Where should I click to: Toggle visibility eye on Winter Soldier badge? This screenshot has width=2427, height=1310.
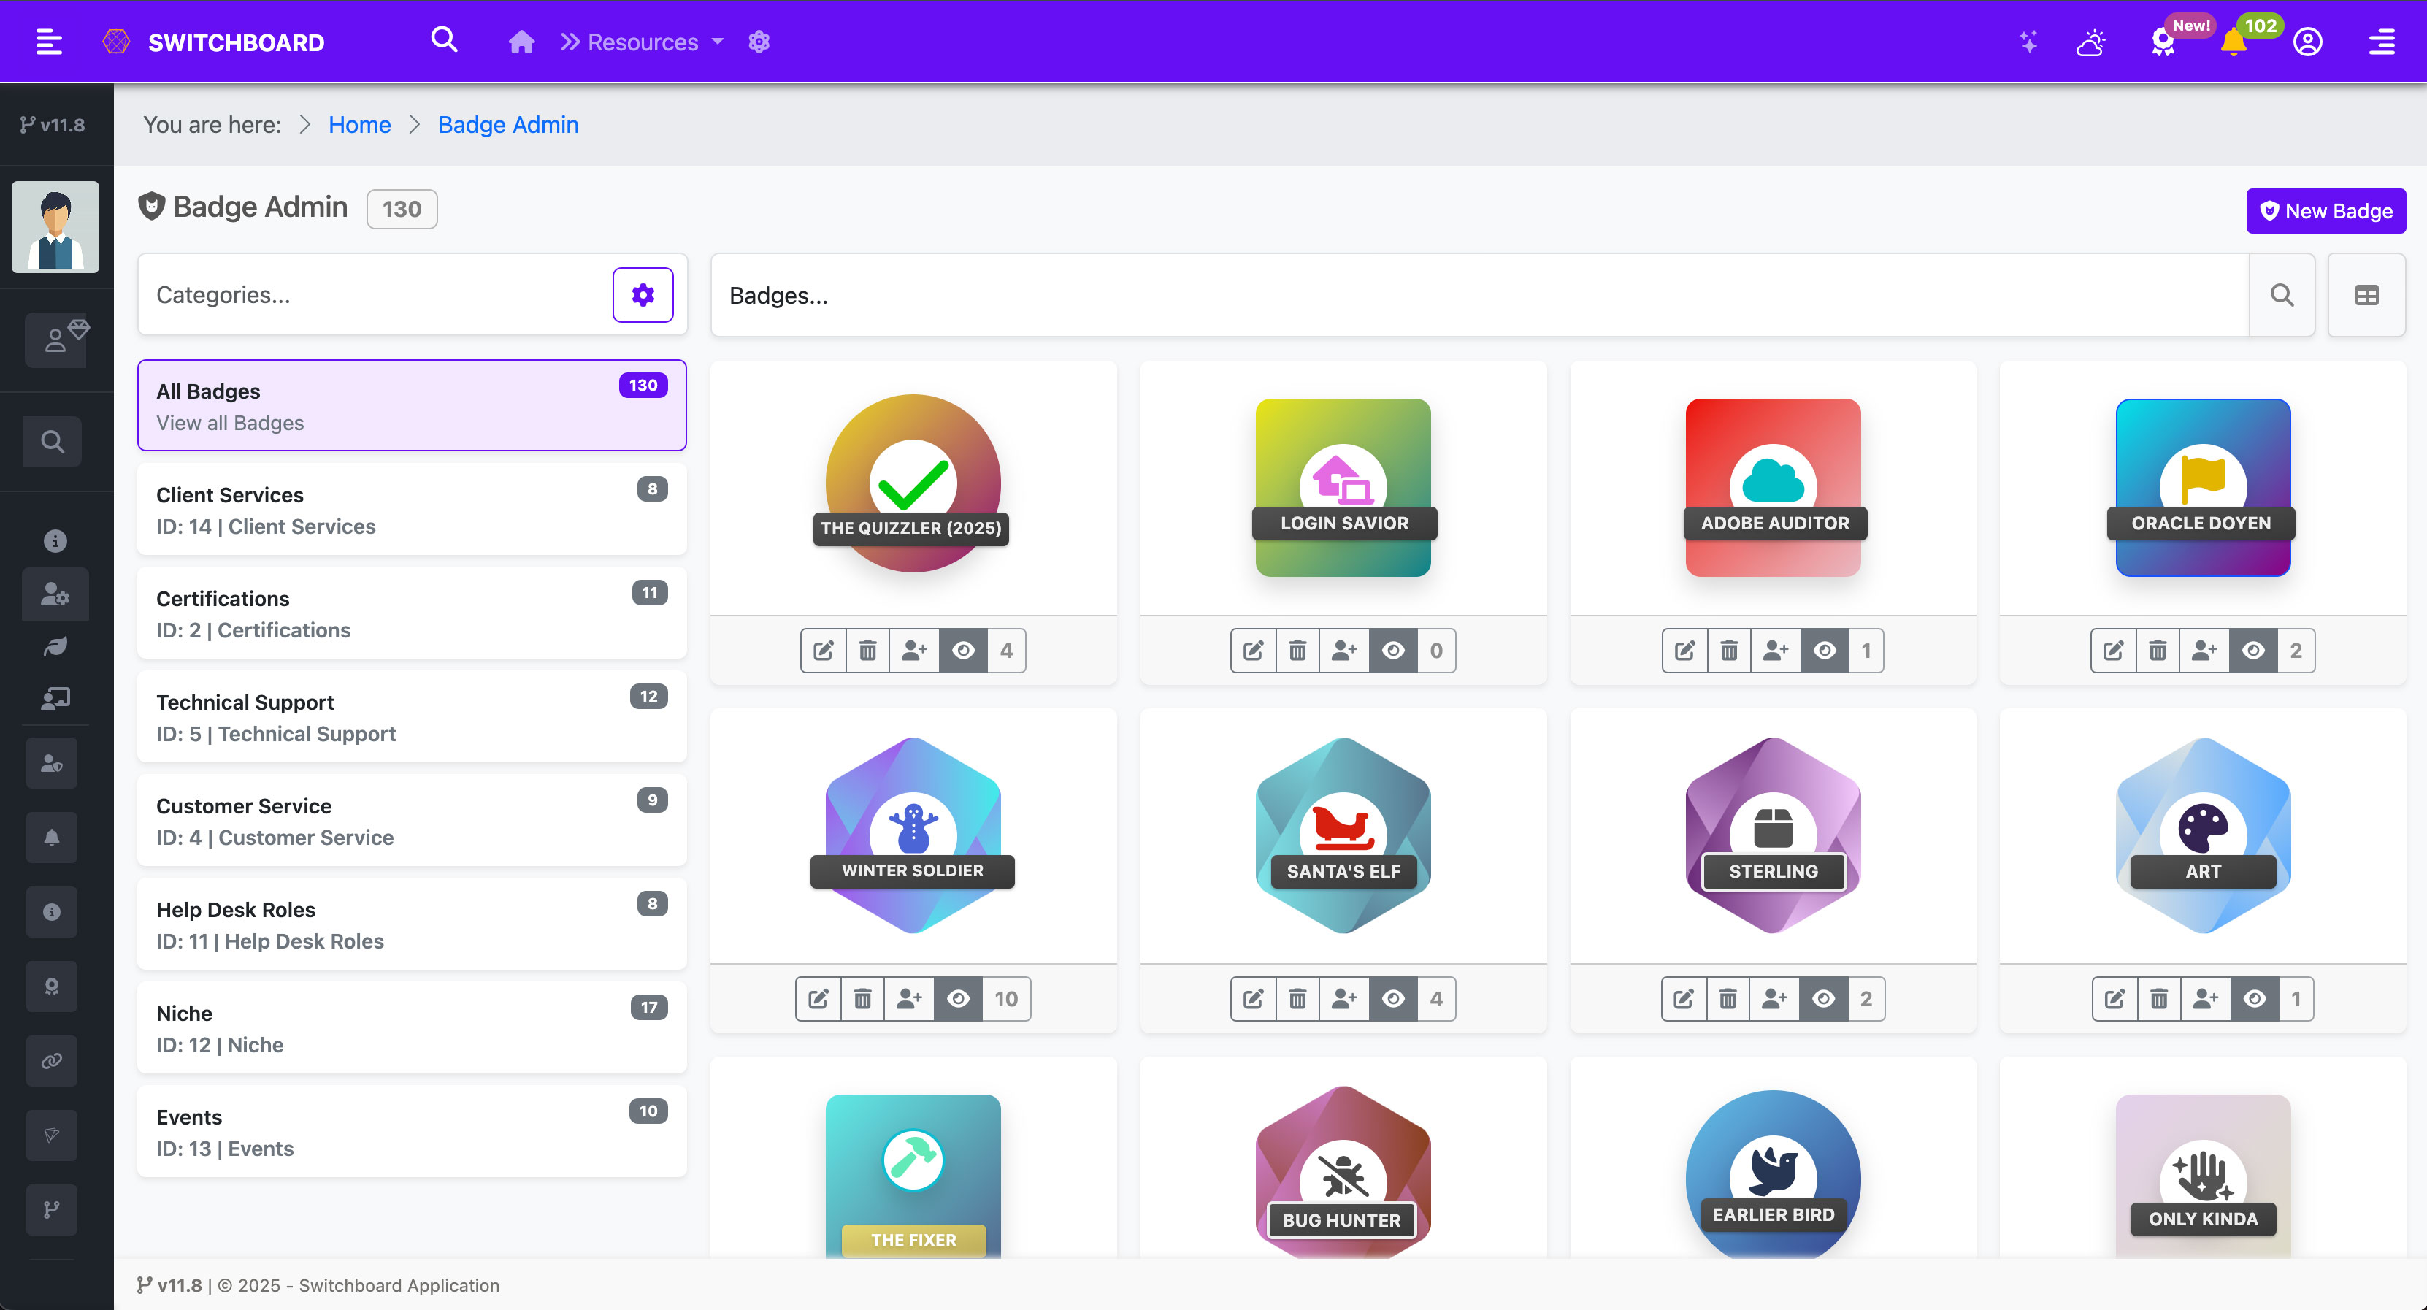[958, 999]
